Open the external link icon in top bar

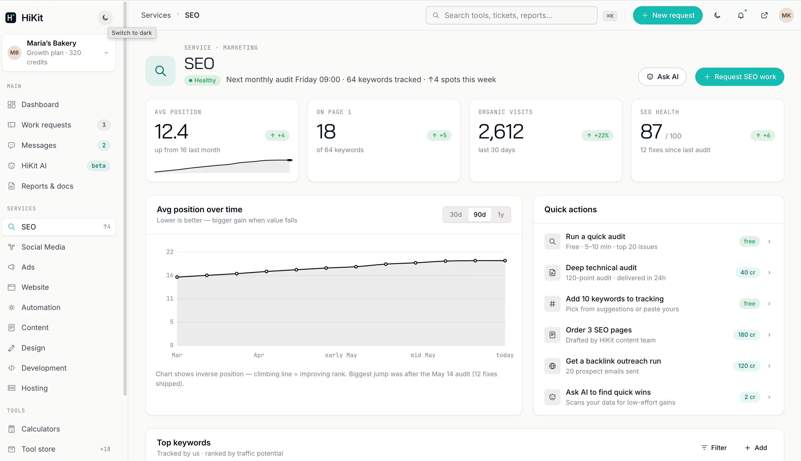[764, 15]
